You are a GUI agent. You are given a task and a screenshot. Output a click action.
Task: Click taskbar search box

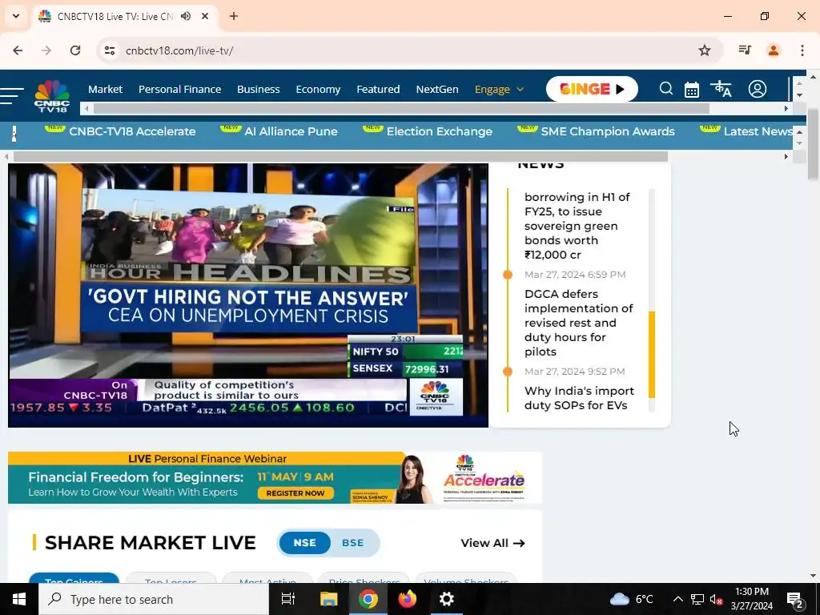154,599
